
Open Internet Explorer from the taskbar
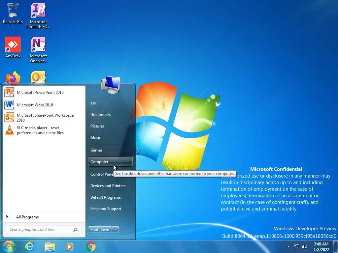(x=29, y=246)
